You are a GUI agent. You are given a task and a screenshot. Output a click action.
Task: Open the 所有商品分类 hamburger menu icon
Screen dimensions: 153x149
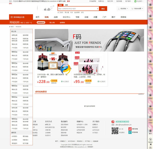click(x=12, y=17)
